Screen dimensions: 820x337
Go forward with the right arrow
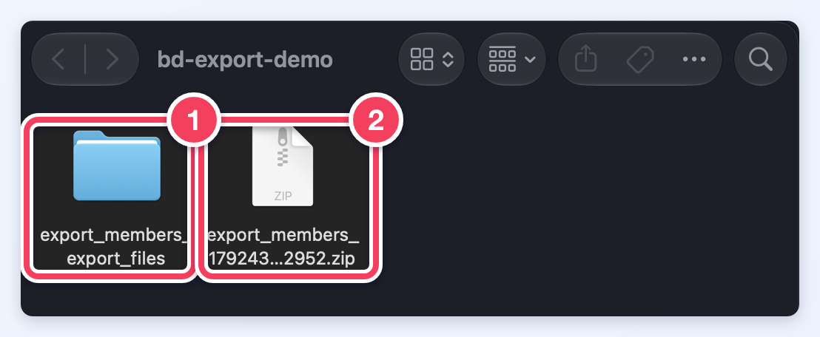[x=112, y=59]
